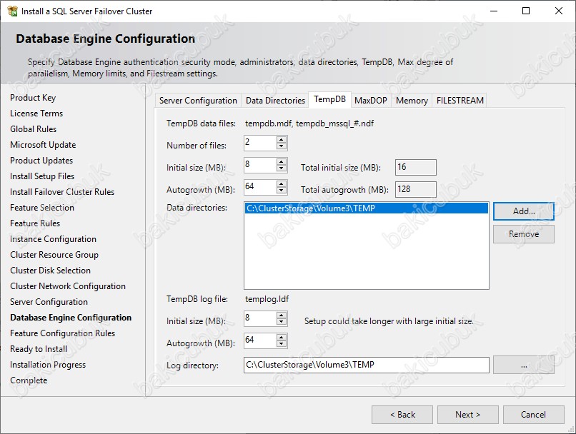The image size is (576, 434).
Task: Minimize the setup window
Action: 494,11
